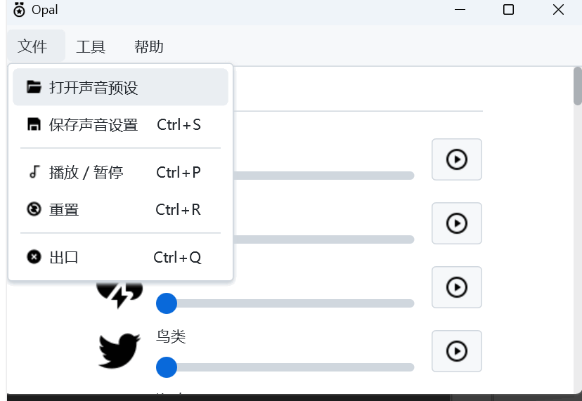
Task: Expand the 帮助 menu
Action: click(x=148, y=46)
